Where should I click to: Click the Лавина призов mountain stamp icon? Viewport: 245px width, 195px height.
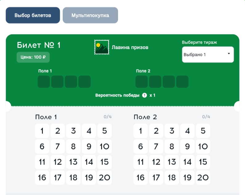tap(102, 47)
